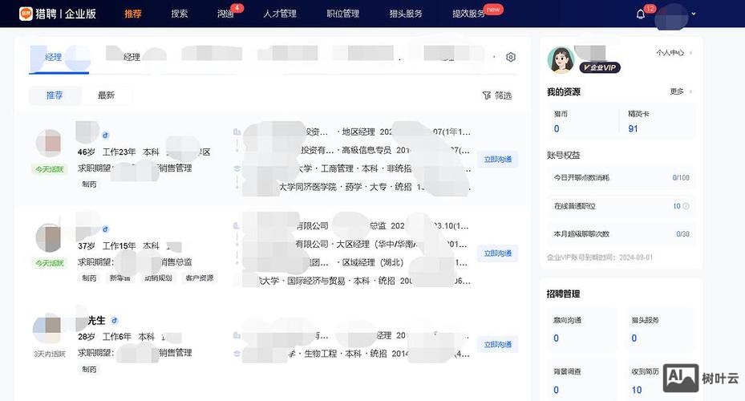745x401 pixels.
Task: Click the 今日开聊点数消耗 row
Action: (622, 178)
